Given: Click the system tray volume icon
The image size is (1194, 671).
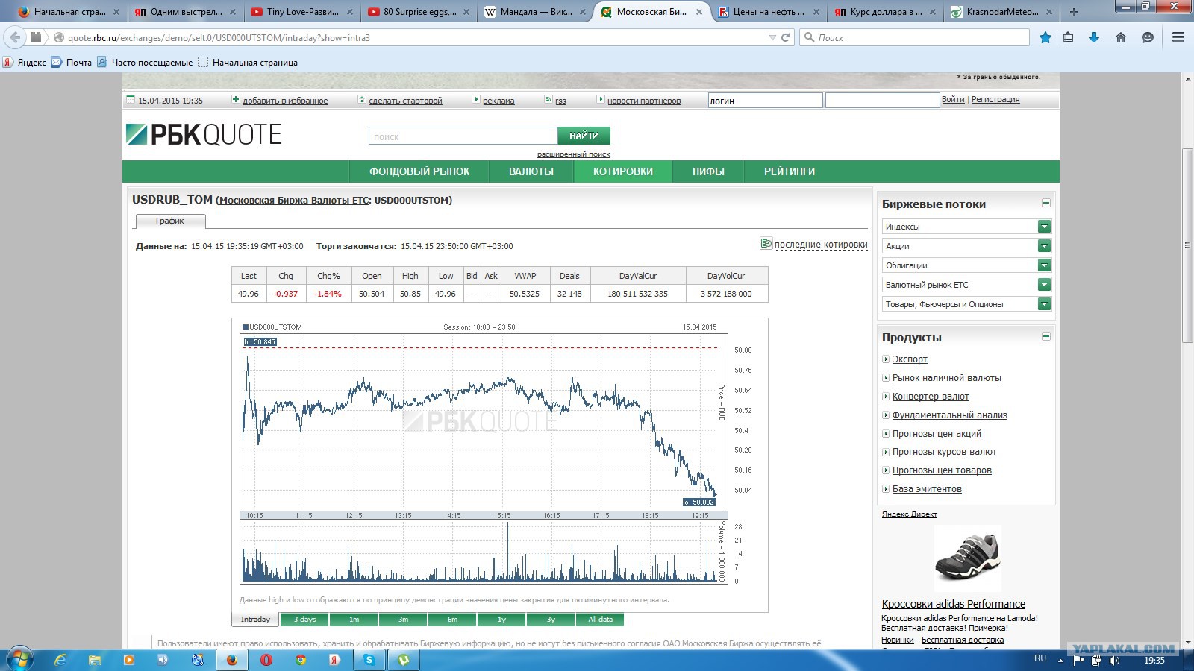Looking at the screenshot, I should 1113,660.
